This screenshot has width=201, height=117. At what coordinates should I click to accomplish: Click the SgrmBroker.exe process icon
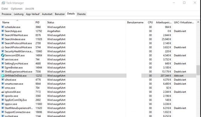tap(3, 67)
